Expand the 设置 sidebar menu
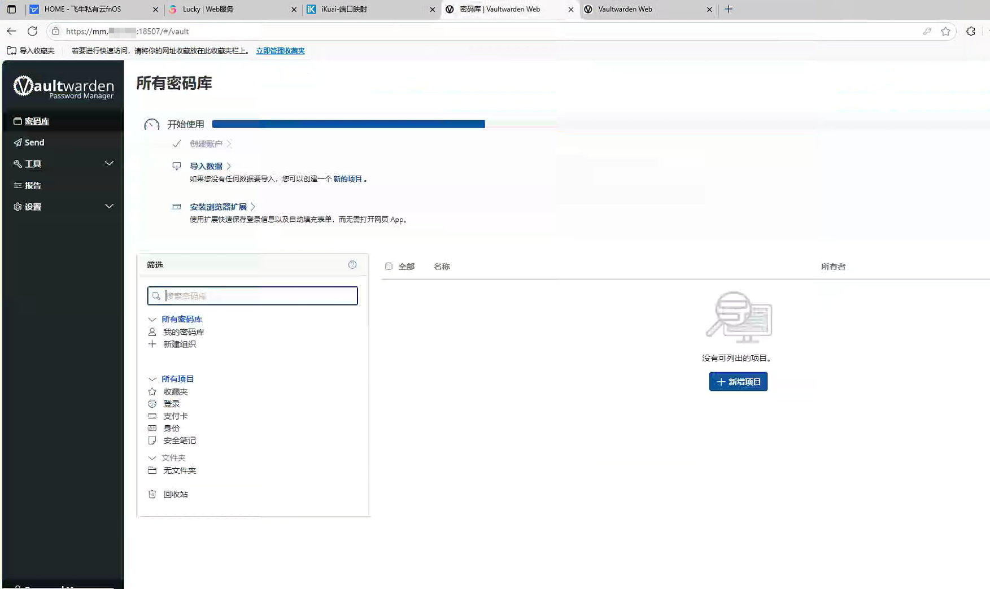Screen dimensions: 990x589 63,207
